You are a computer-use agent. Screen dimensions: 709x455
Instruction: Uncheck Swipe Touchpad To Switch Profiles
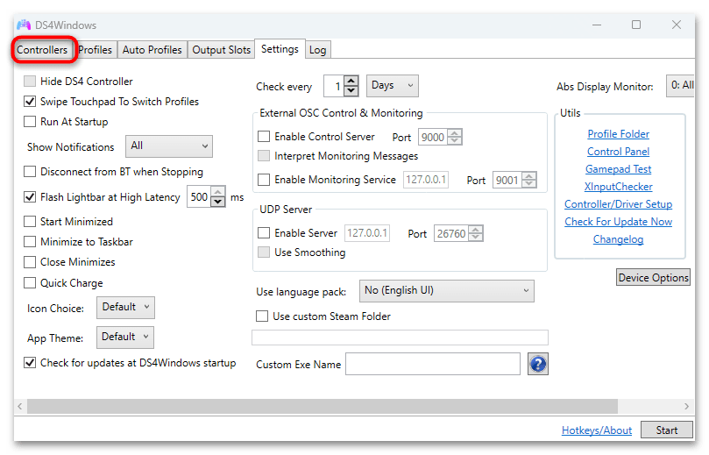(x=30, y=102)
